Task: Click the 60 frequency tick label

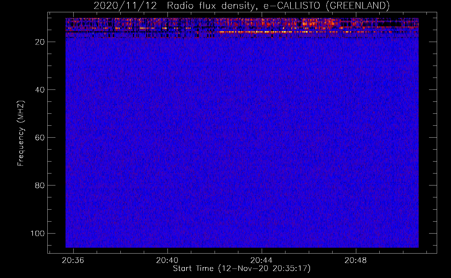Action: pyautogui.click(x=40, y=138)
